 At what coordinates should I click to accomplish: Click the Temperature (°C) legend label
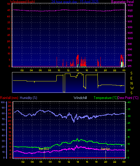[x=106, y=98]
